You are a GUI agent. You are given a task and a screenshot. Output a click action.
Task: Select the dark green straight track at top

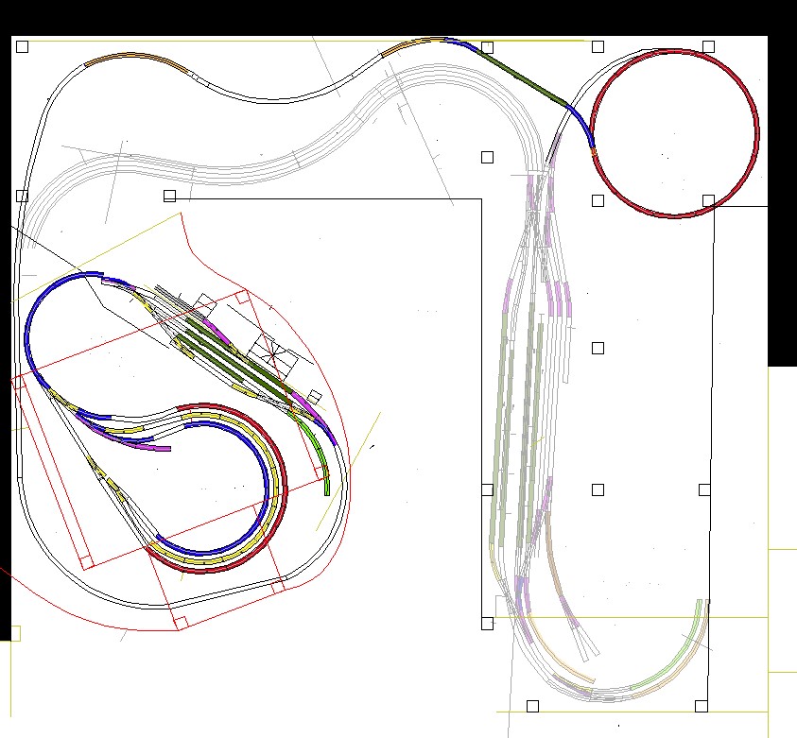[518, 76]
